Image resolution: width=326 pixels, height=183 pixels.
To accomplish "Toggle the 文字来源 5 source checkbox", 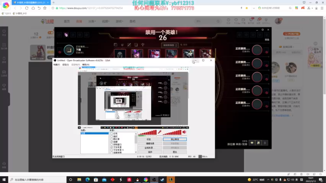I will (x=112, y=150).
